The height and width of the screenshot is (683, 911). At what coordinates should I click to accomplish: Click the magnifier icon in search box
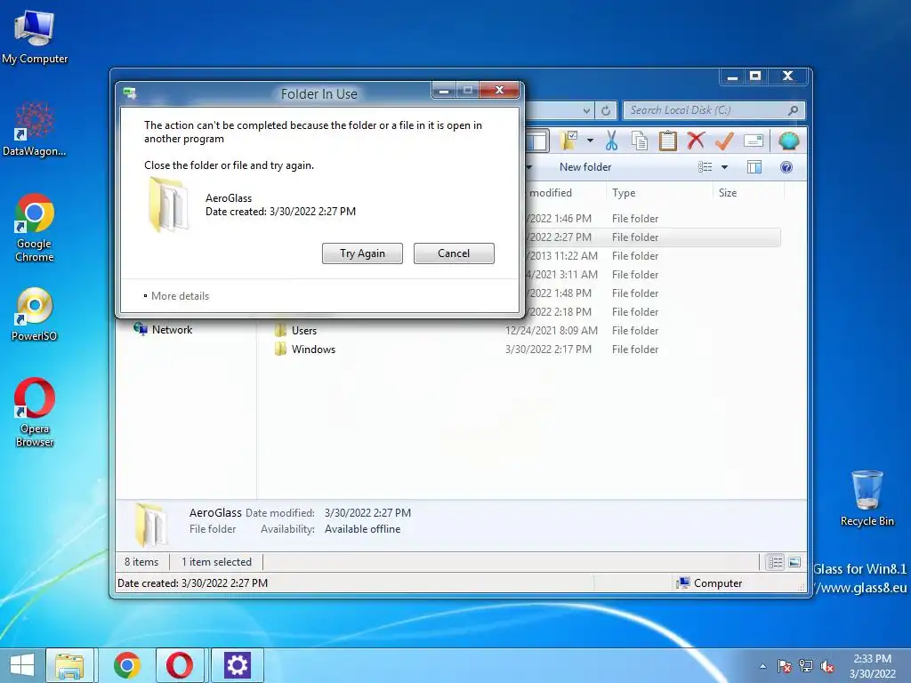(793, 110)
